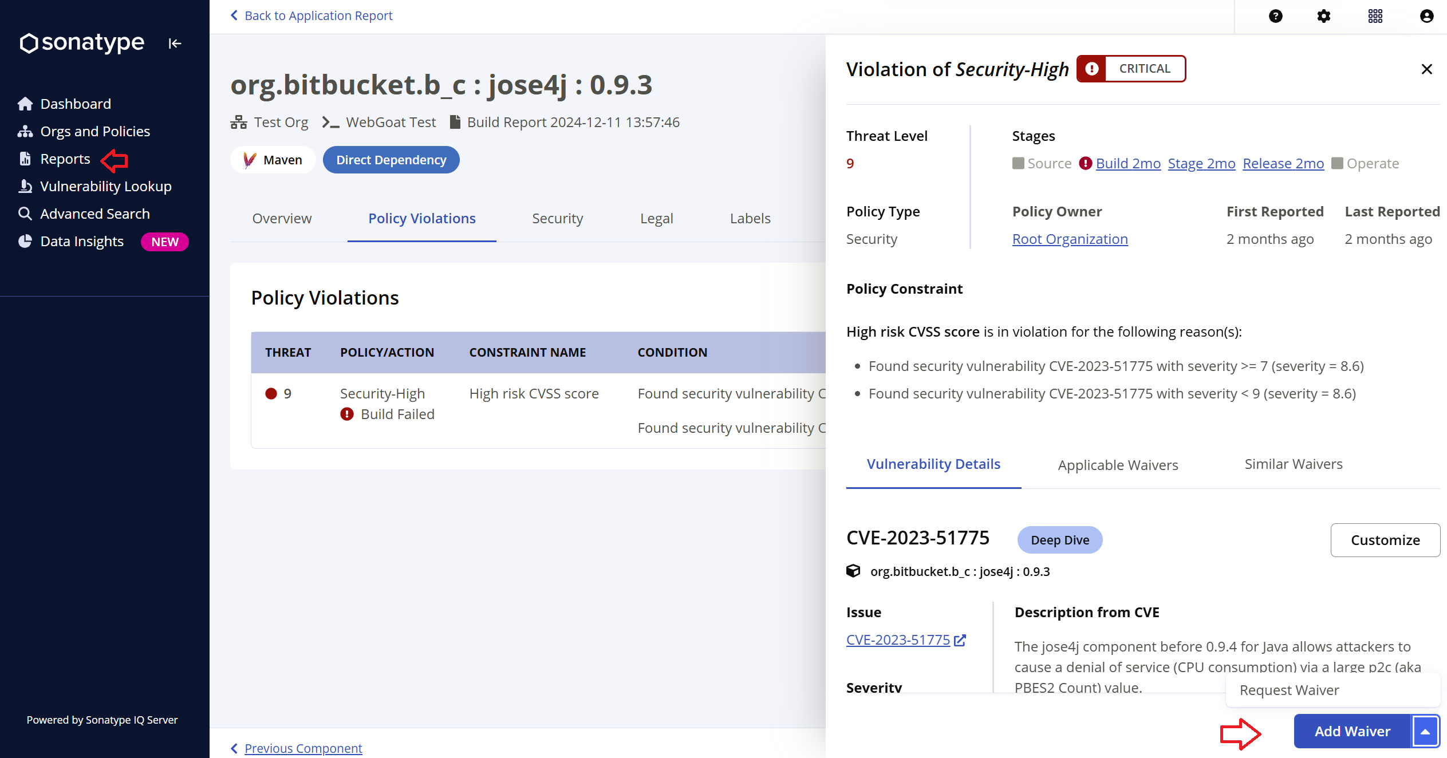Click the Deep Dive badge
This screenshot has width=1447, height=758.
pos(1059,540)
